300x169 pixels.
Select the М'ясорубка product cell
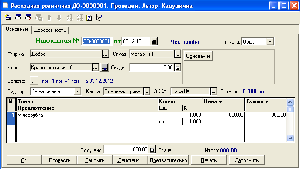pos(86,115)
